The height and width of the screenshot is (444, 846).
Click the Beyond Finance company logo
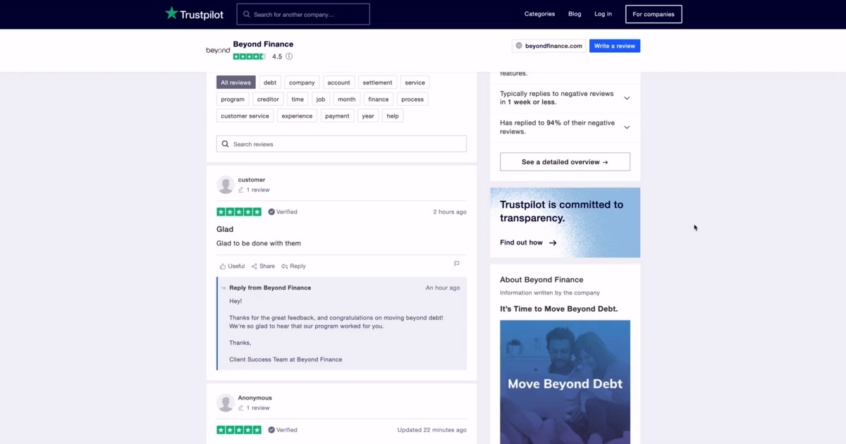click(x=218, y=50)
